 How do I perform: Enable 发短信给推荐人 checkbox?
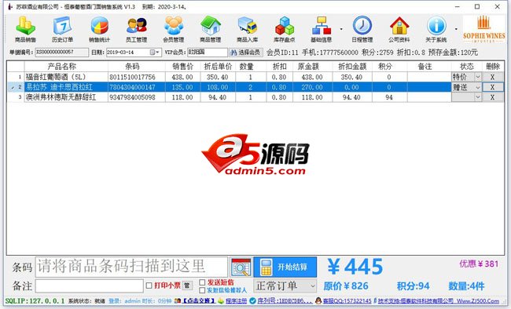(202, 290)
